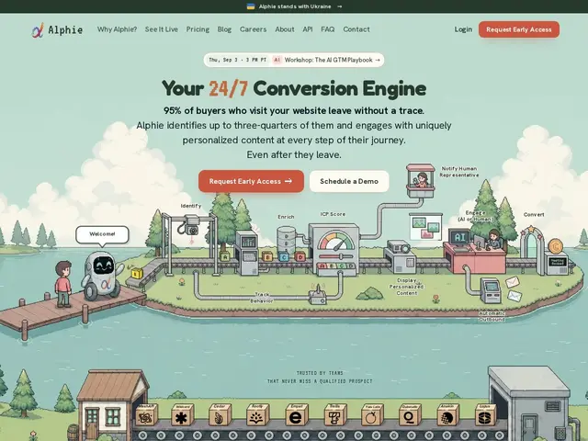
Task: Click the header Request Early Access button
Action: click(x=519, y=29)
